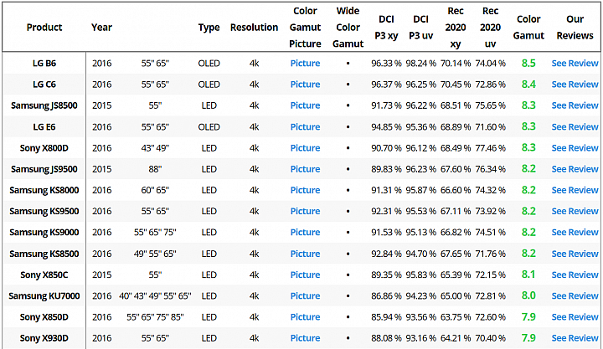
Task: Open See Review for LG C6
Action: (x=575, y=85)
